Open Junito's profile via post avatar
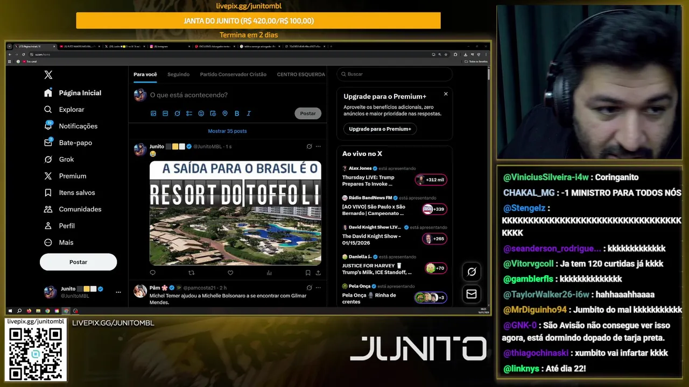 tap(140, 149)
